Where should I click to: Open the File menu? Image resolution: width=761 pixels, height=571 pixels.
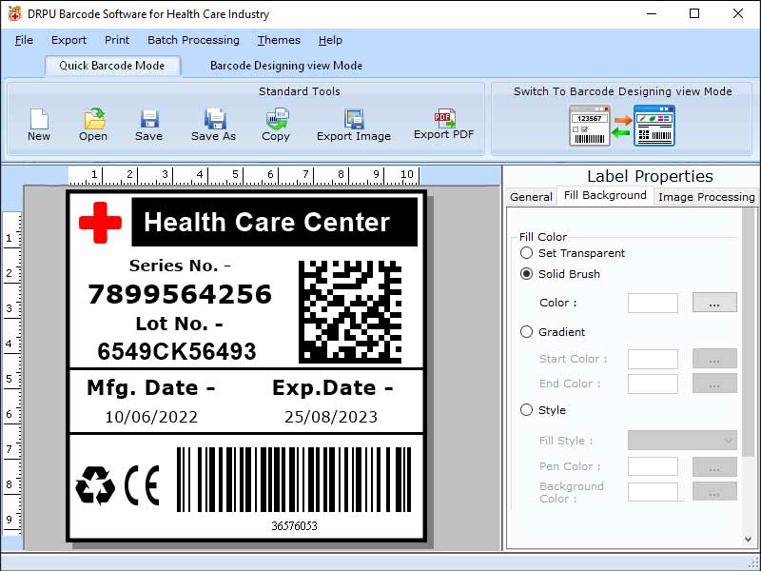[x=23, y=40]
